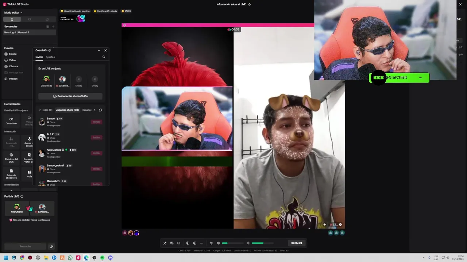
Task: Click the effects wand icon
Action: (165, 243)
